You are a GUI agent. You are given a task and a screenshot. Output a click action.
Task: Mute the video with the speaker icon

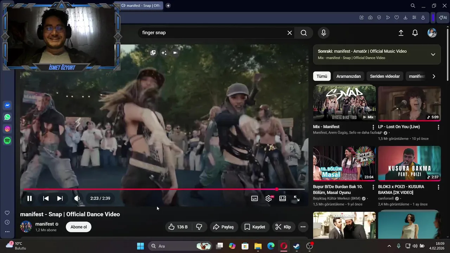[77, 199]
